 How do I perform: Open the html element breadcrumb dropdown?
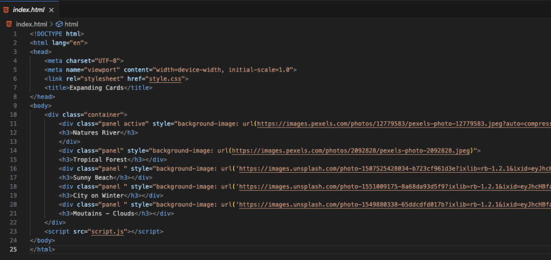coord(72,24)
